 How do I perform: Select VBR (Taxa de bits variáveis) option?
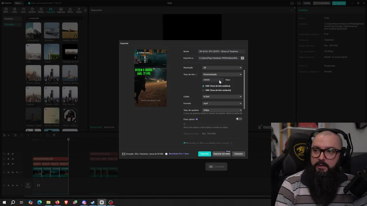pyautogui.click(x=216, y=90)
